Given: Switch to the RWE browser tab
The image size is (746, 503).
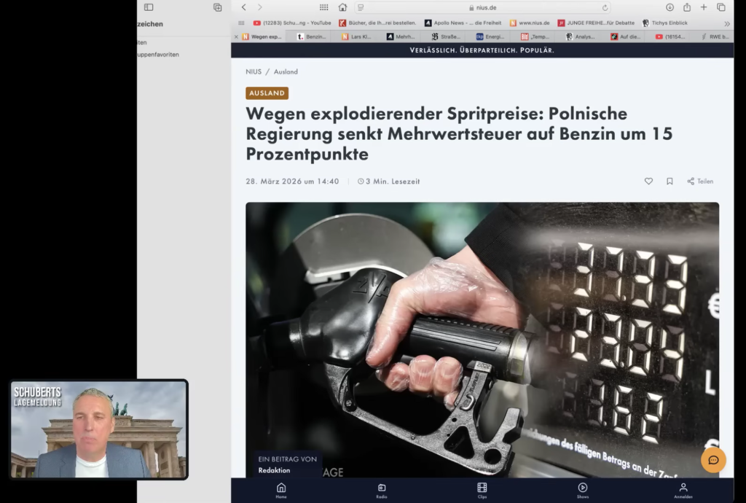Looking at the screenshot, I should pyautogui.click(x=717, y=36).
